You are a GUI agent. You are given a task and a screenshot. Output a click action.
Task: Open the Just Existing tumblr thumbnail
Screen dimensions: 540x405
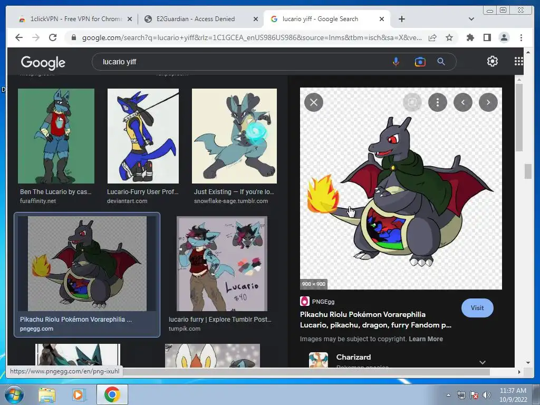(x=234, y=136)
